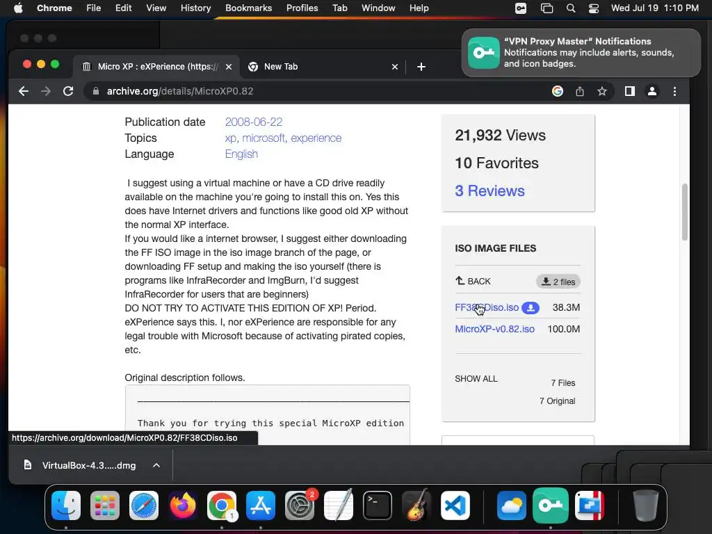Open the History menu
Image resolution: width=712 pixels, height=534 pixels.
pos(195,8)
